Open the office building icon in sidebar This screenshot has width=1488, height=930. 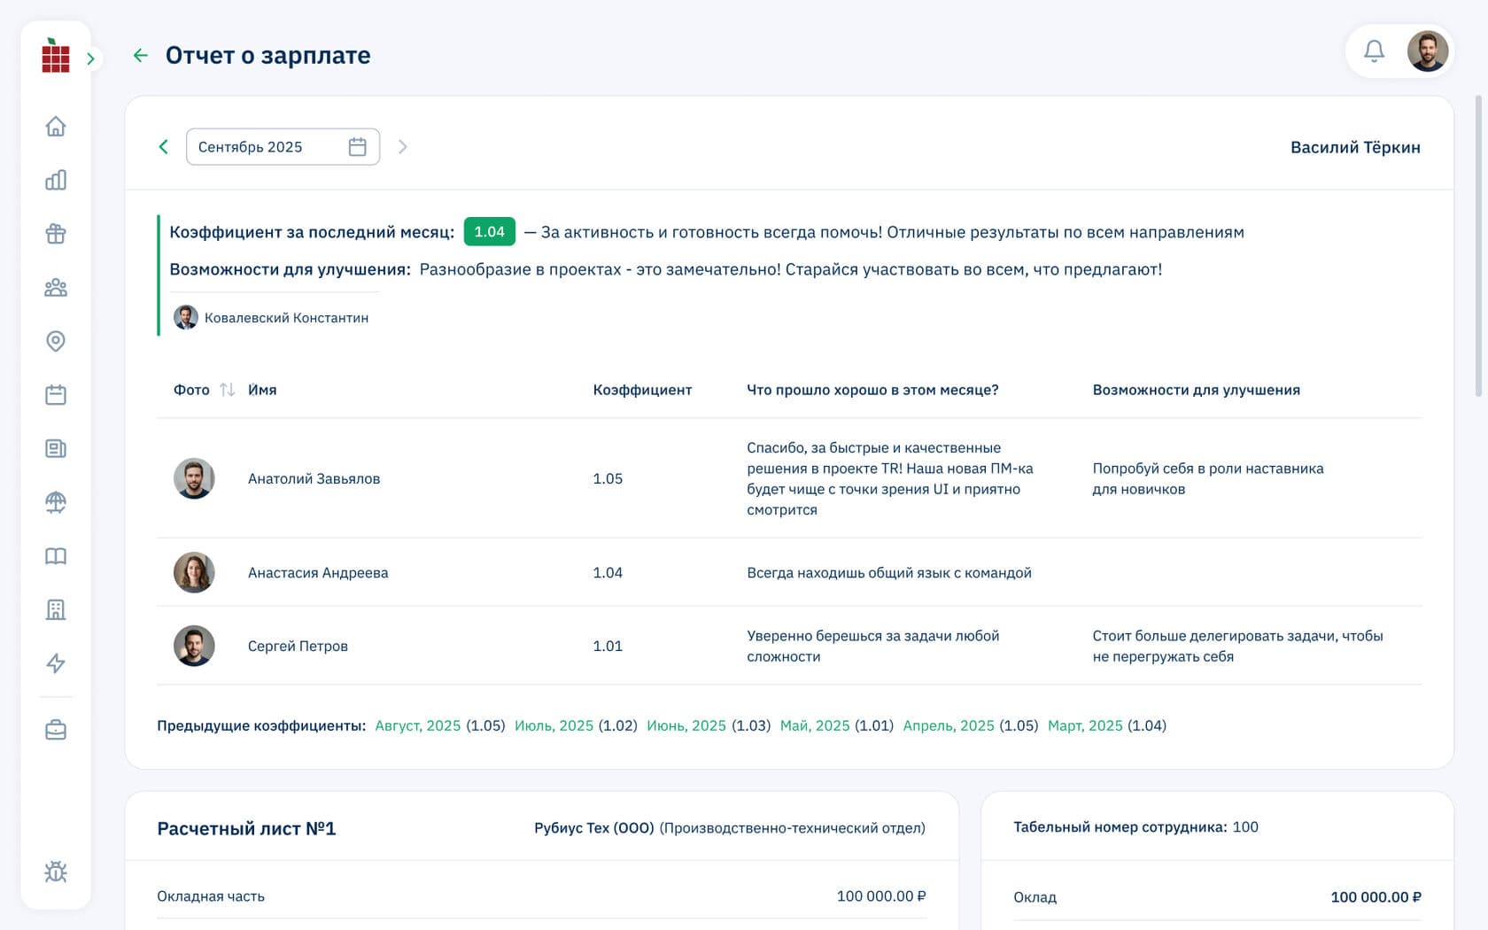click(x=56, y=609)
